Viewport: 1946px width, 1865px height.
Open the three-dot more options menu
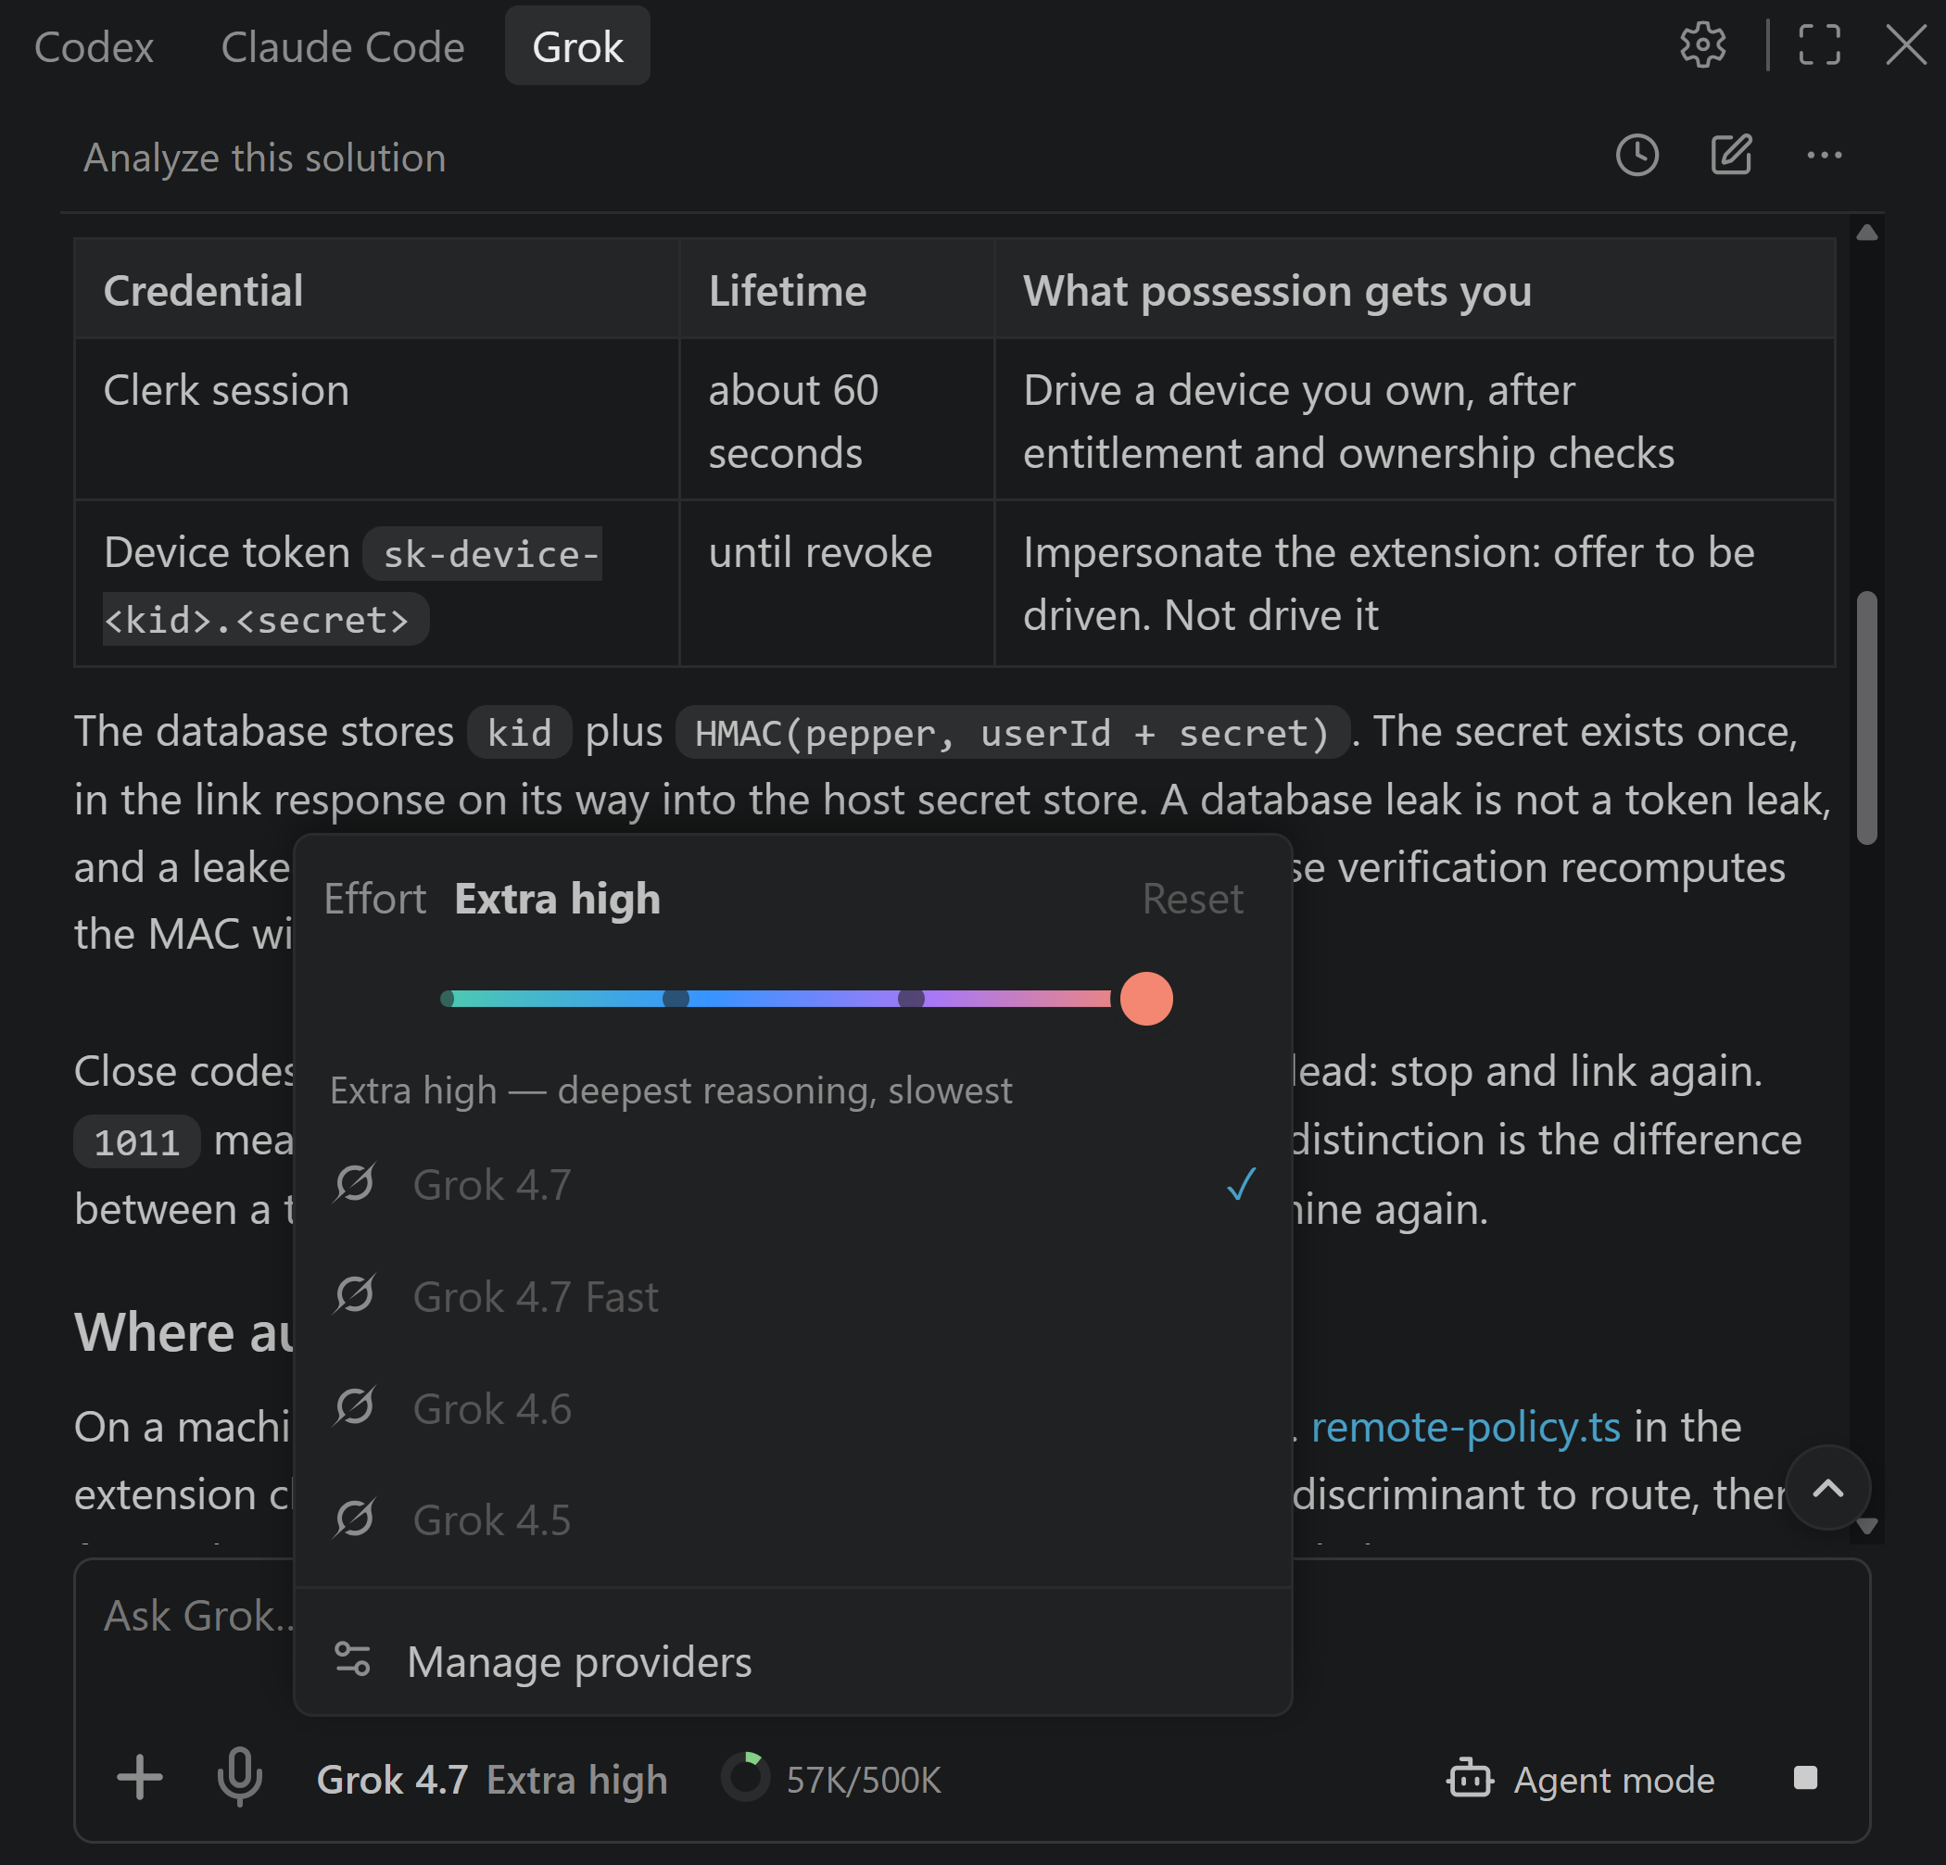[1824, 156]
